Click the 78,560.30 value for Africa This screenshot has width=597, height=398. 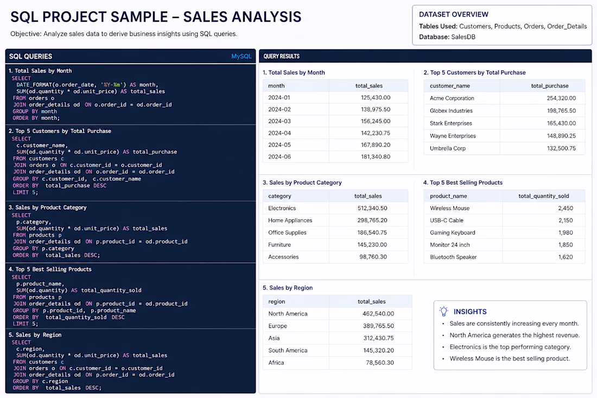click(x=380, y=363)
